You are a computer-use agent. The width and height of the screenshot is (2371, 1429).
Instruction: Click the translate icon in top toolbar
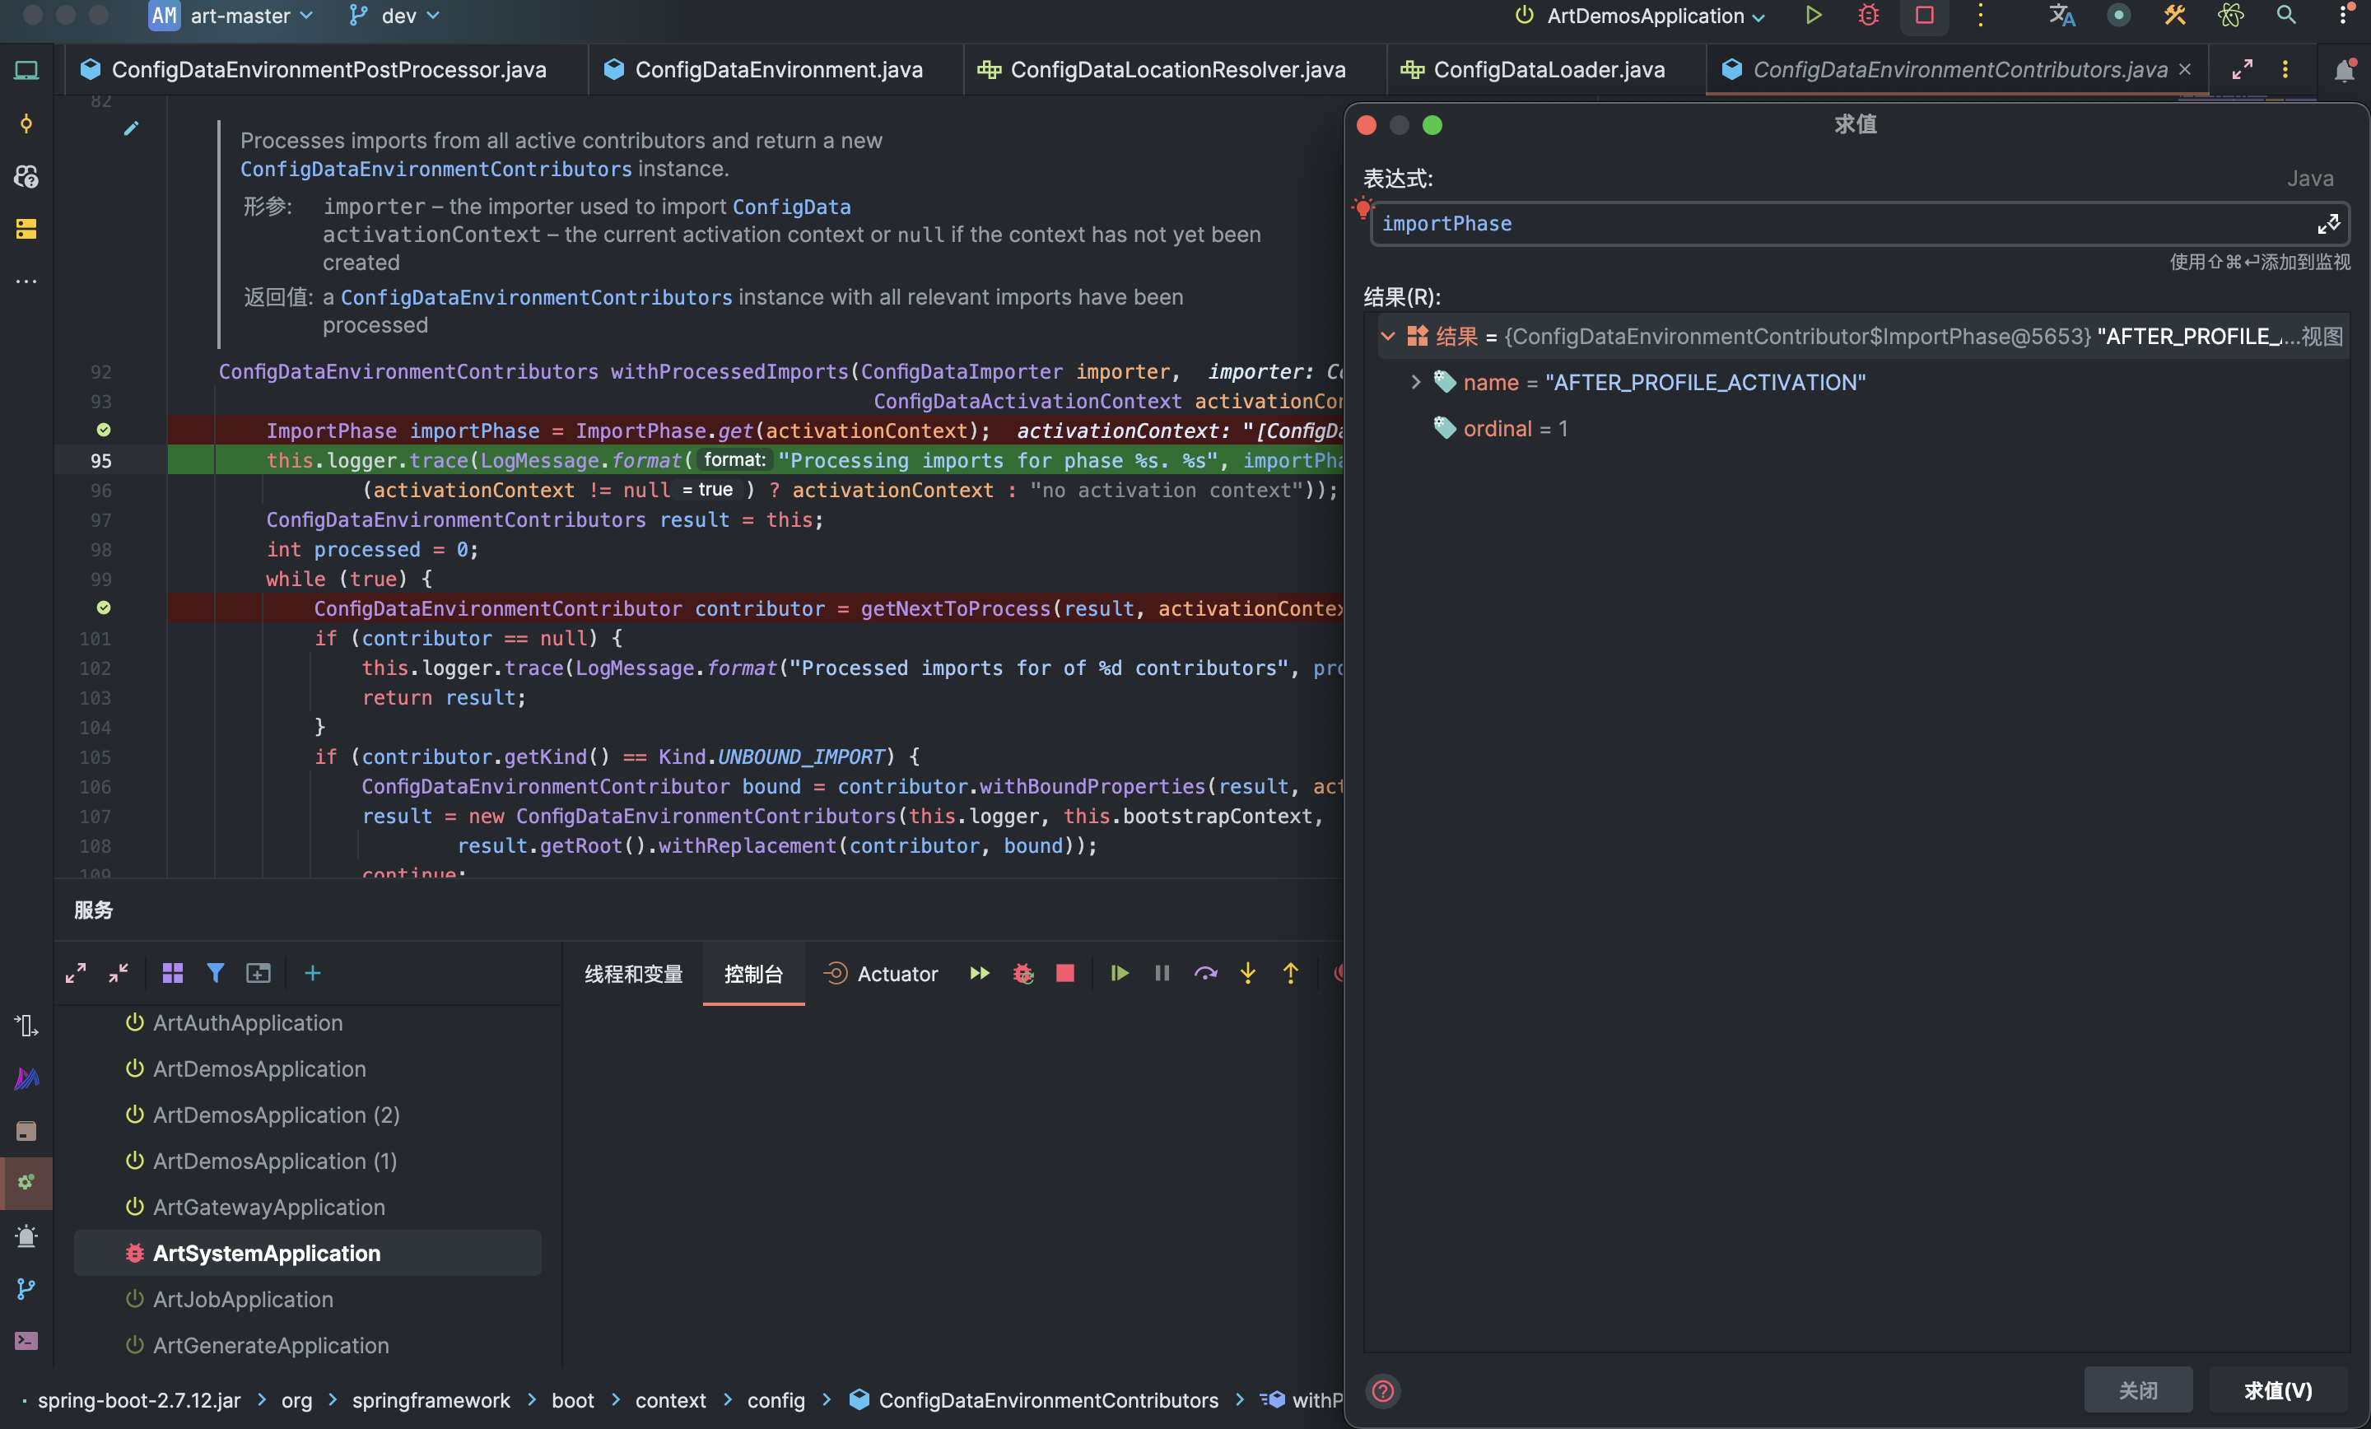pos(2061,16)
